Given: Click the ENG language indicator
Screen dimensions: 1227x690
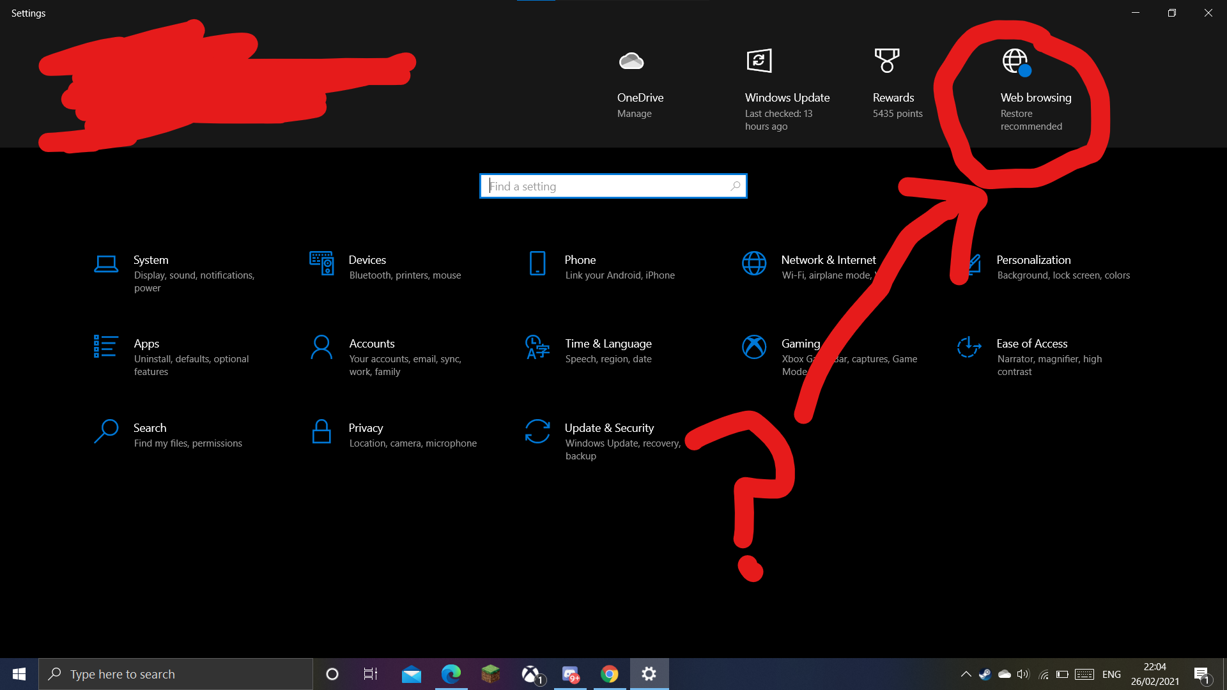Looking at the screenshot, I should [1111, 674].
